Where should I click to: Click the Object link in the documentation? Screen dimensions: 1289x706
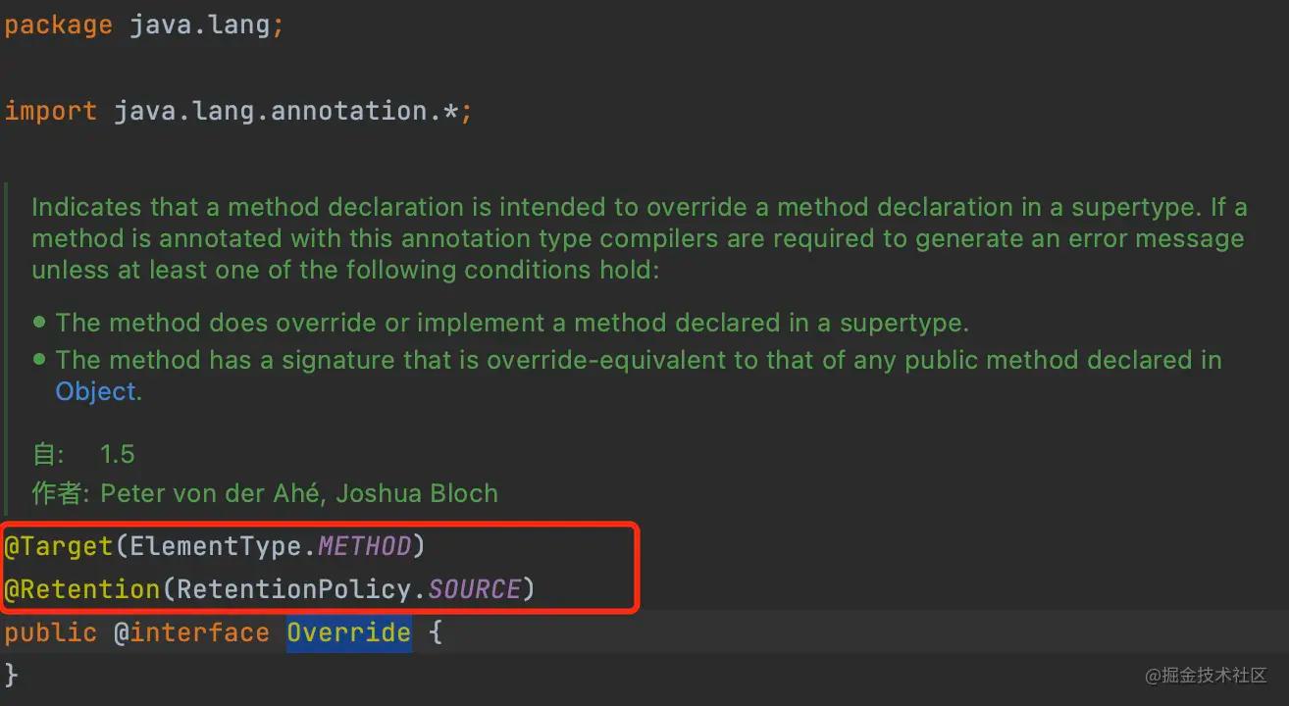tap(97, 391)
